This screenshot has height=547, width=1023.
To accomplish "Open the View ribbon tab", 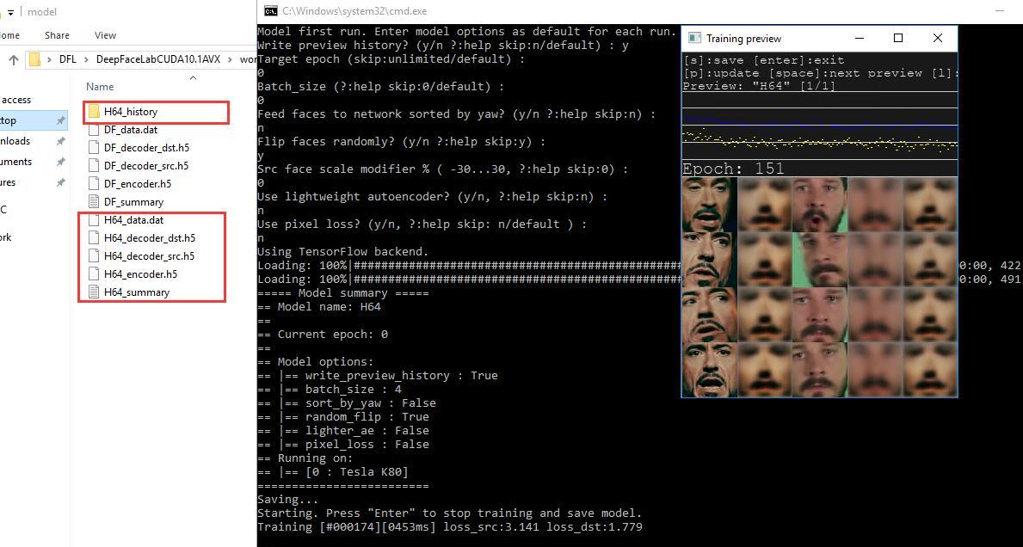I will (x=105, y=35).
